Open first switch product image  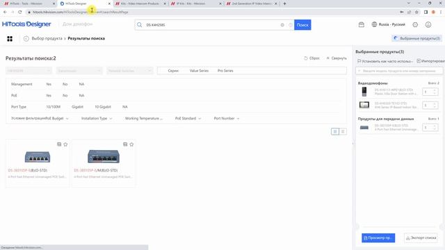38,157
